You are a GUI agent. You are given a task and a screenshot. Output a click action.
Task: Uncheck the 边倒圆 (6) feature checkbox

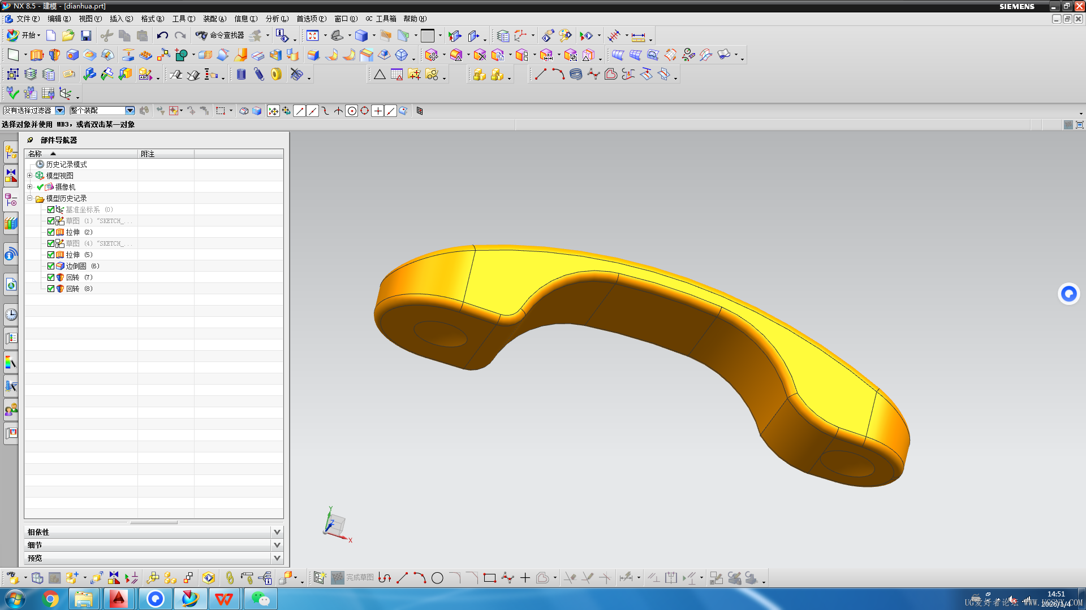click(x=51, y=266)
